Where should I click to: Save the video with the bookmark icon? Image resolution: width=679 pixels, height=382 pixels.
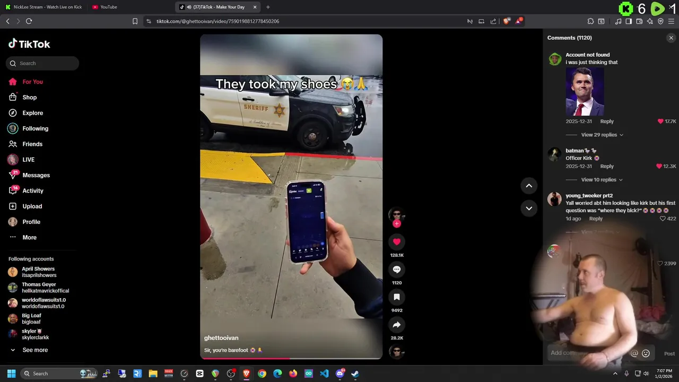396,297
